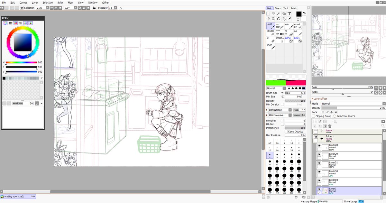The image size is (386, 203).
Task: Choose the SelErs selection eraser
Action: pyautogui.click(x=298, y=40)
